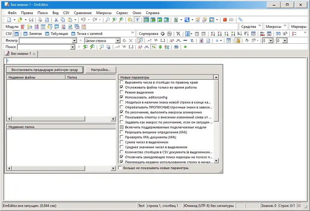Uncheck 'По умолчанию, выполнять макросы асинхронно'

coord(122,112)
